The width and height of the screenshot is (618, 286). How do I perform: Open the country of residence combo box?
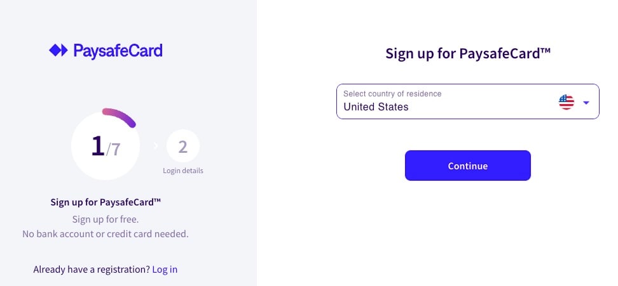pyautogui.click(x=467, y=101)
